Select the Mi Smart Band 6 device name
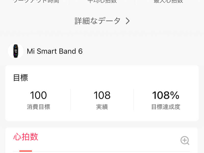This screenshot has height=153, width=204. click(x=55, y=51)
